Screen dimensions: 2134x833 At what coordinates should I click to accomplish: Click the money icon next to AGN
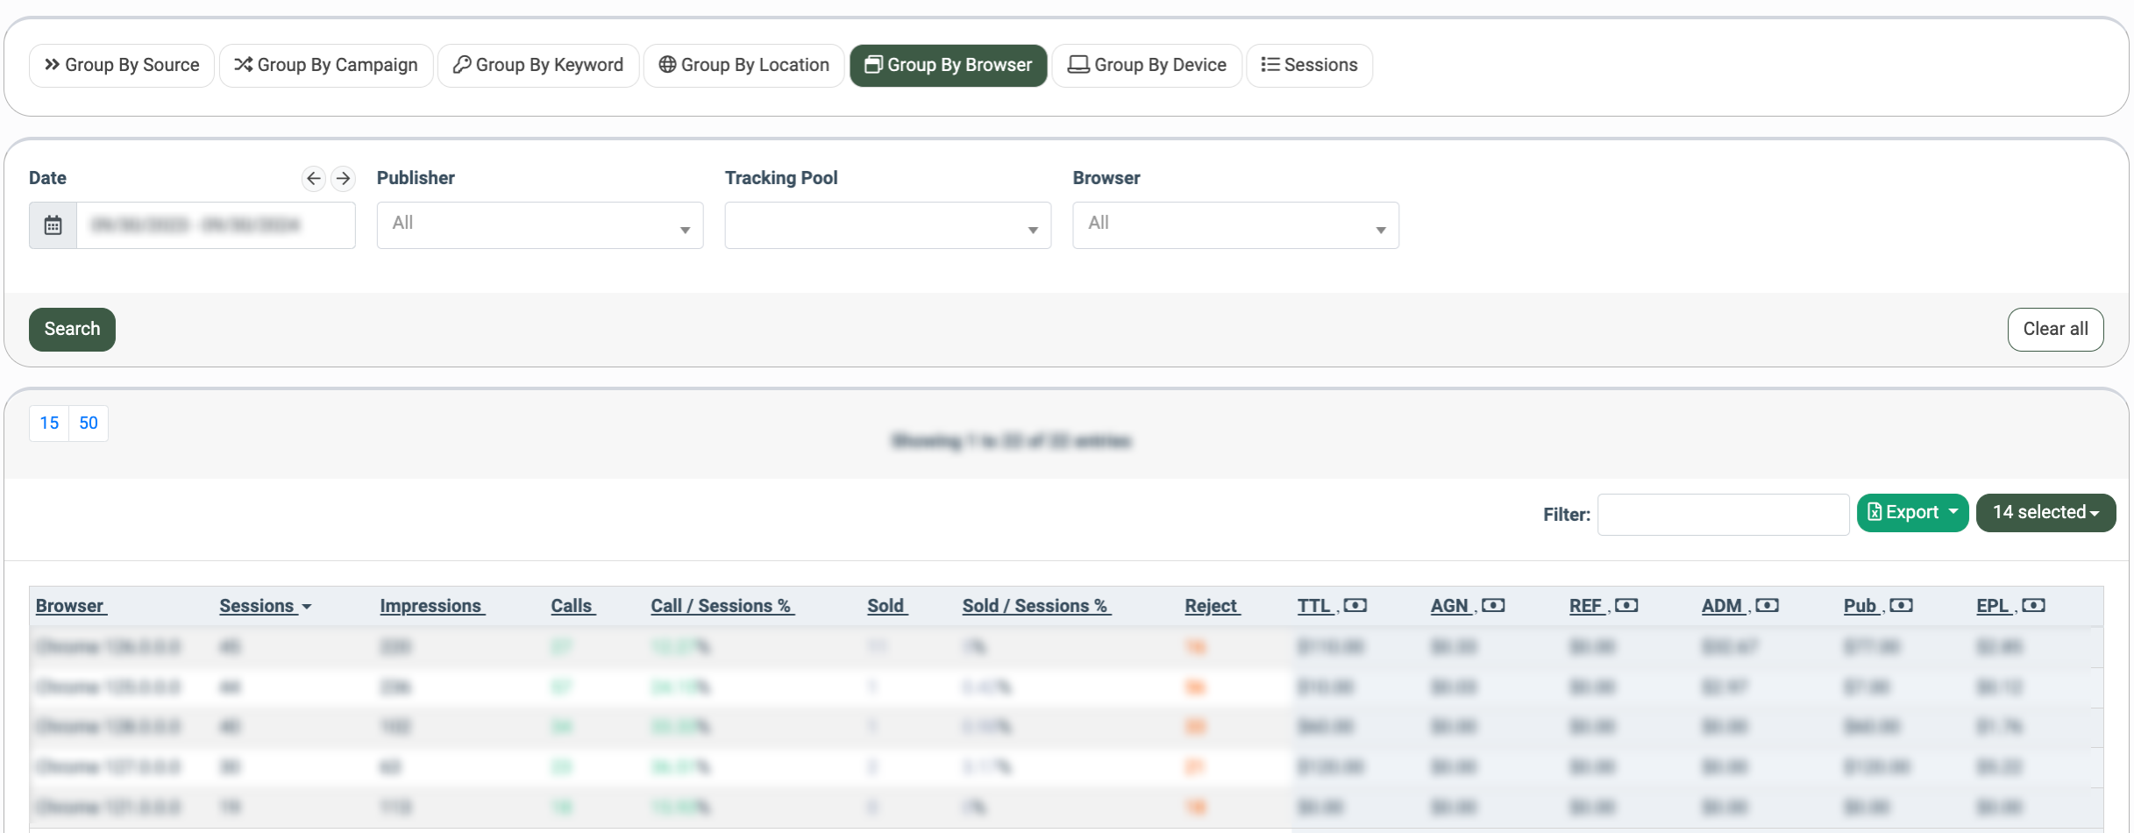(1493, 606)
